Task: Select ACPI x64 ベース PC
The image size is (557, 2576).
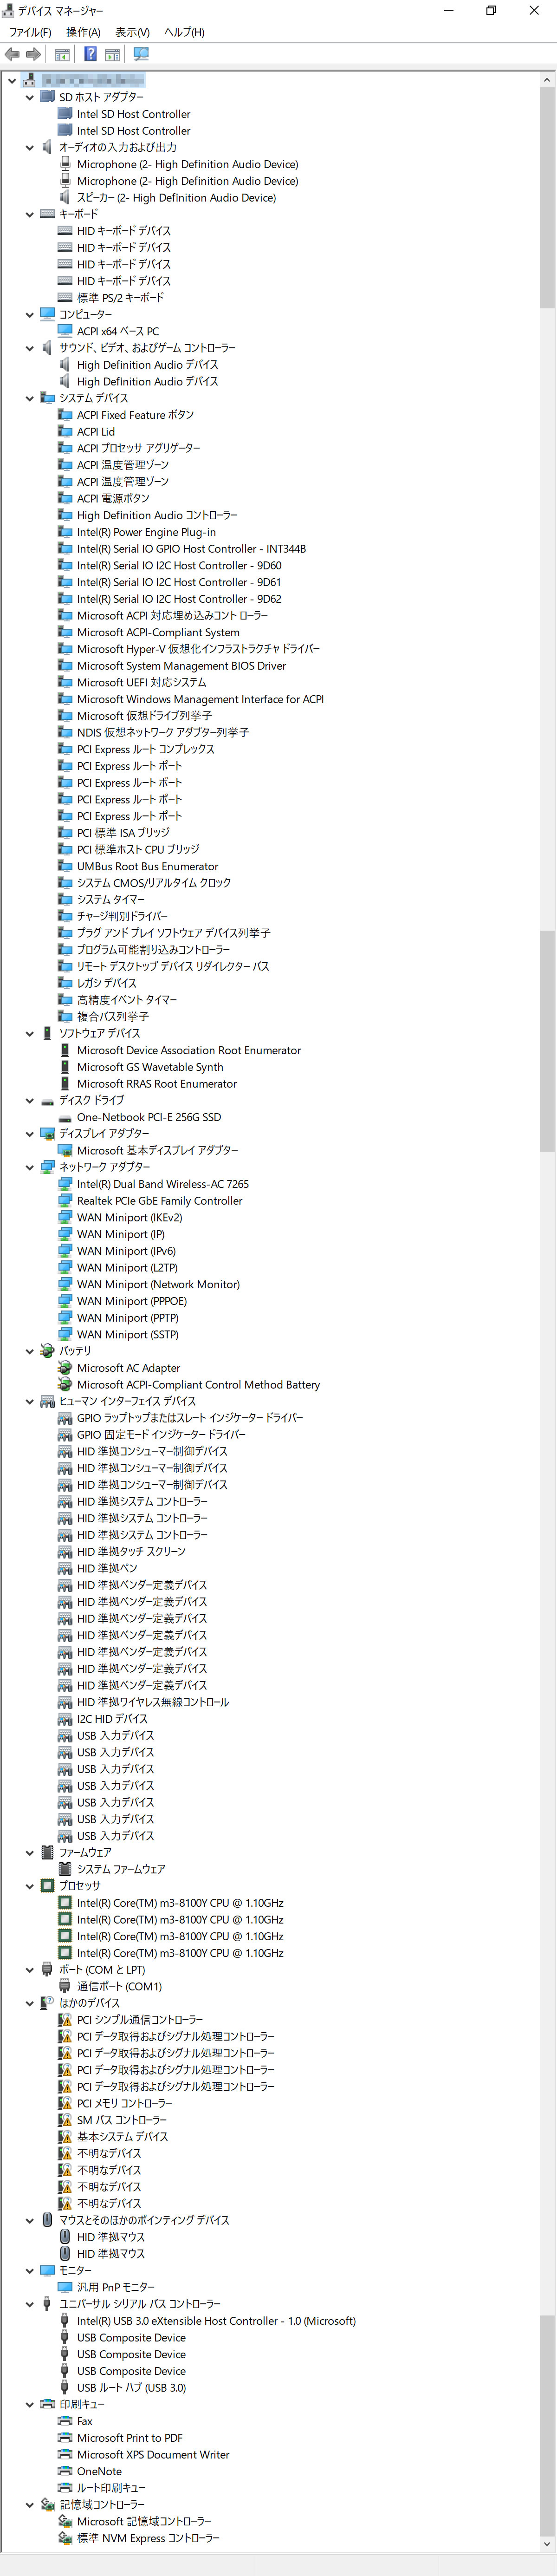Action: [118, 331]
